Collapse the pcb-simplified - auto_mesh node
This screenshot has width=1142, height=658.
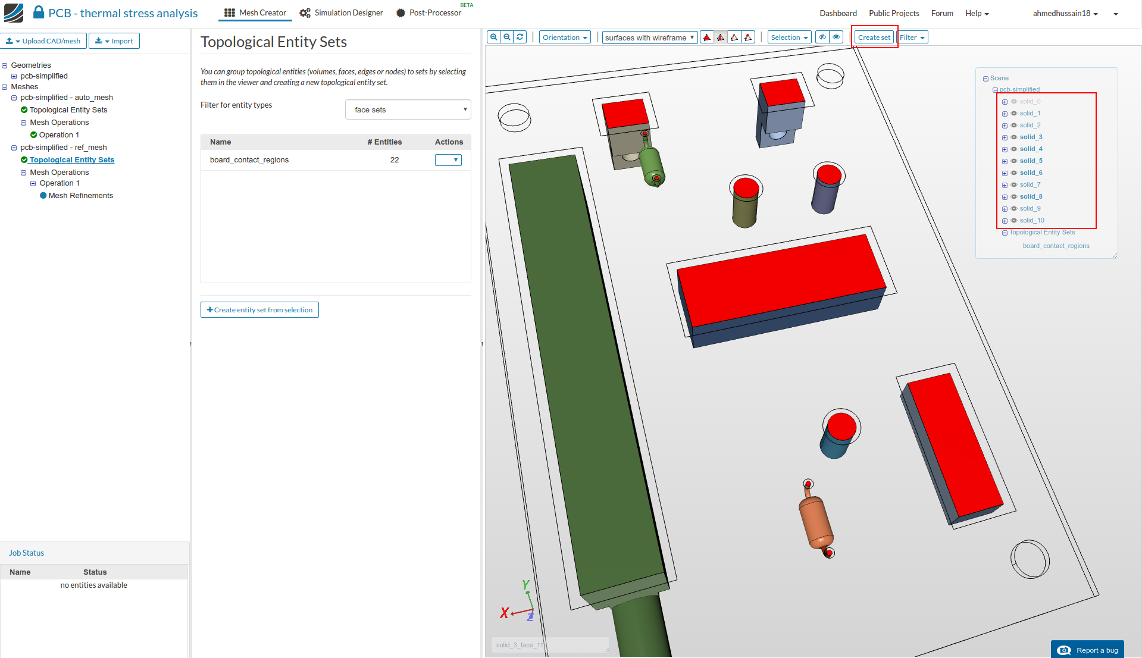14,98
